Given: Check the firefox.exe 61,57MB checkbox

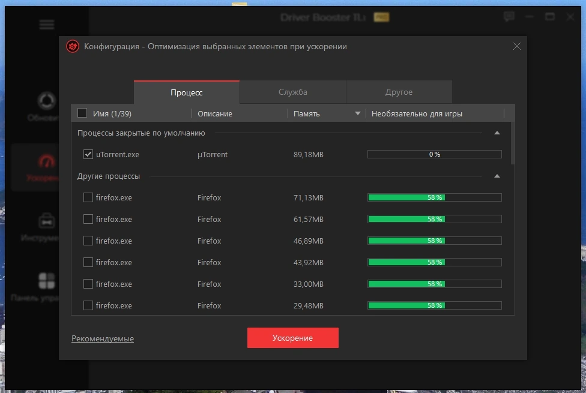Looking at the screenshot, I should 88,219.
